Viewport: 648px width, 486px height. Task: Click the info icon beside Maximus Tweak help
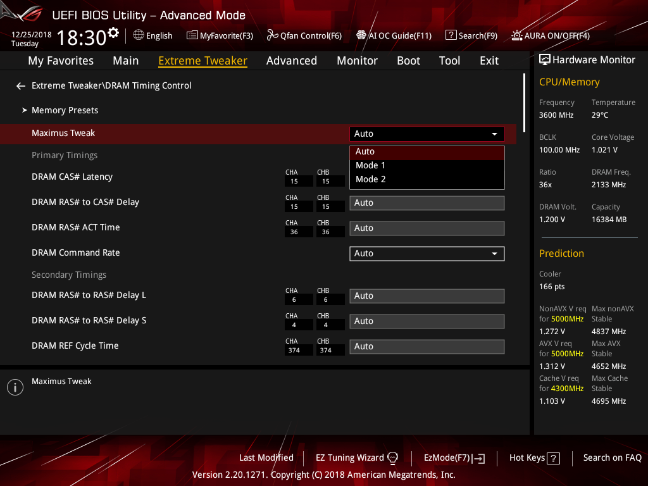click(x=15, y=387)
